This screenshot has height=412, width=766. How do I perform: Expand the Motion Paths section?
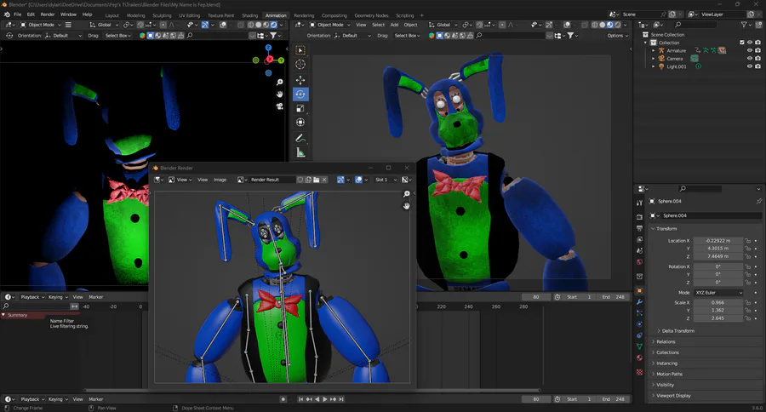[669, 374]
